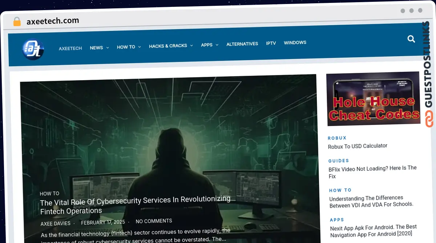Open the search icon

[x=411, y=39]
